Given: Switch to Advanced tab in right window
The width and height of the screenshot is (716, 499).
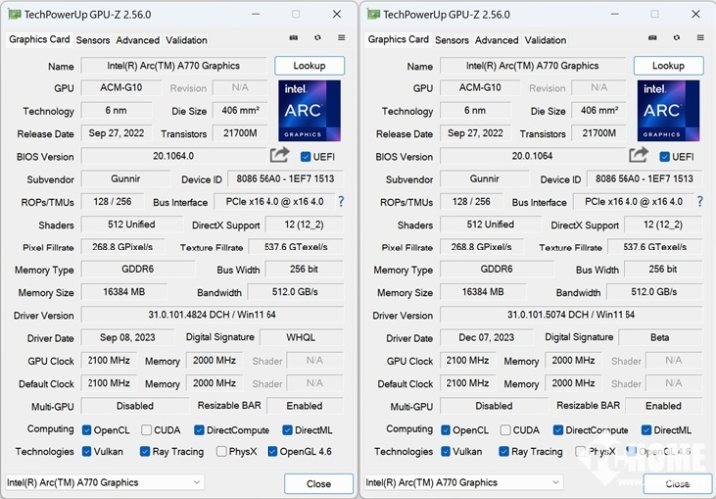Looking at the screenshot, I should point(497,40).
